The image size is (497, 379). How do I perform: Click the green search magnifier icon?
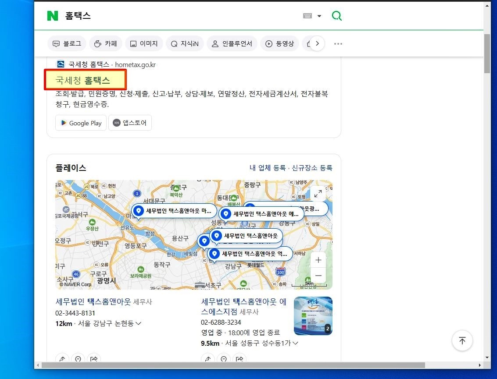pyautogui.click(x=336, y=15)
